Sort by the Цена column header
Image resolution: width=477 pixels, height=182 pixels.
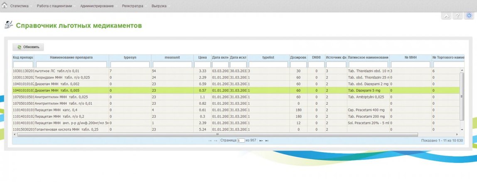[202, 57]
